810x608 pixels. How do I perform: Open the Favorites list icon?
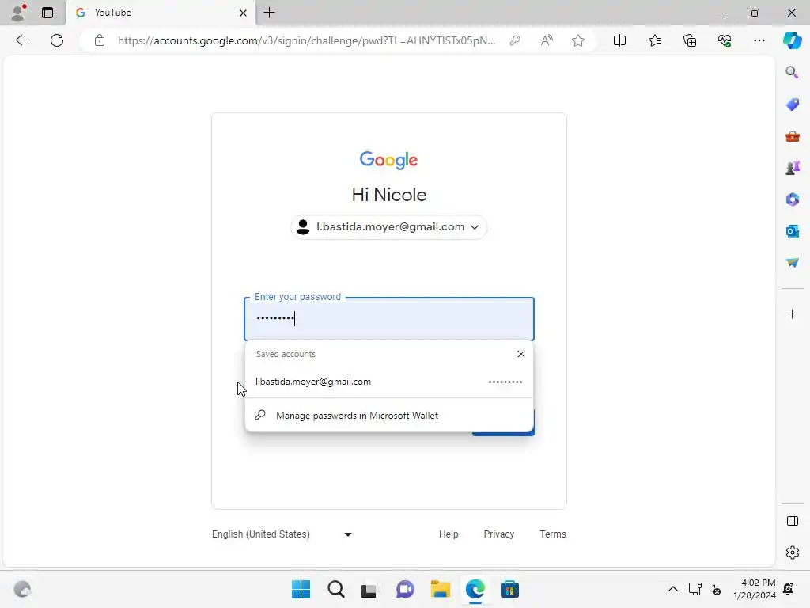654,40
